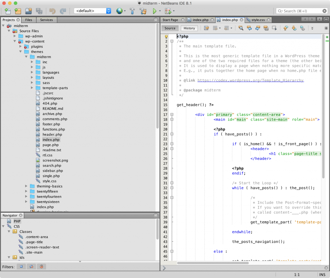Click the Find Previous Occurrence icon

click(249, 28)
